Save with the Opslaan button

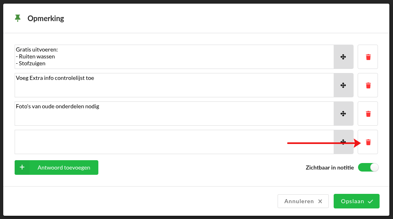[x=356, y=201]
